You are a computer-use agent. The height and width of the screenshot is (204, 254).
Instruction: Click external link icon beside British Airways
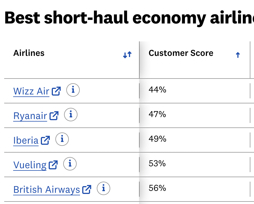coord(87,189)
